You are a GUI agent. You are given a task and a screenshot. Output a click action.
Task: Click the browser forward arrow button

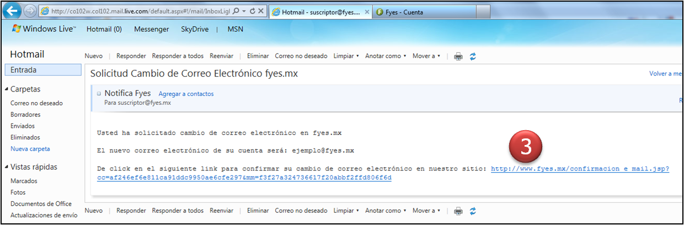click(30, 11)
